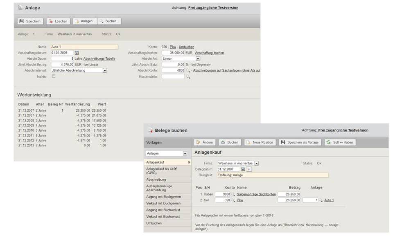Expand the Abschr.Intervall dropdown
393x238 pixels.
[105, 70]
